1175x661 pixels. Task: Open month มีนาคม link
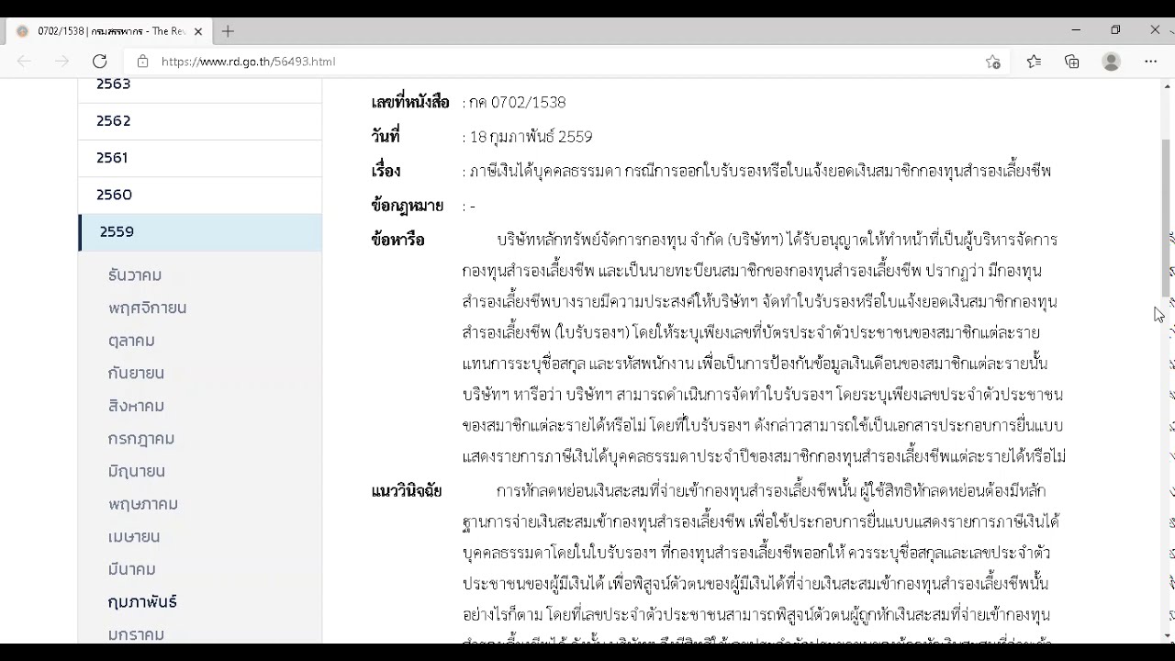point(131,569)
